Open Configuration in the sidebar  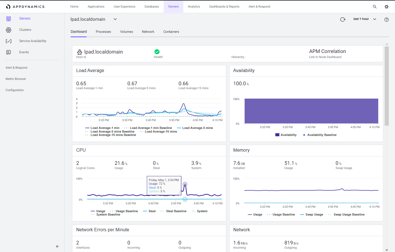point(15,90)
